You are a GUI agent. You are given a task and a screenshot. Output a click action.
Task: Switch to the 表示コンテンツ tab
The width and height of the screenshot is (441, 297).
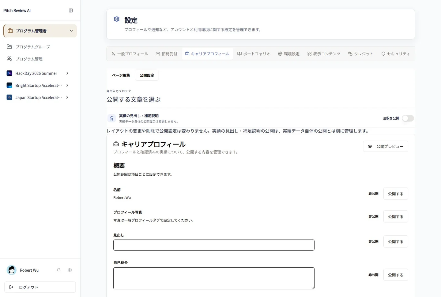(x=324, y=54)
